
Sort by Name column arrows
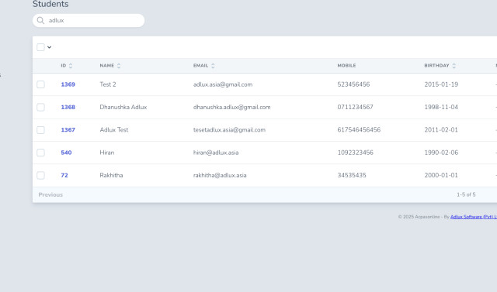[119, 66]
